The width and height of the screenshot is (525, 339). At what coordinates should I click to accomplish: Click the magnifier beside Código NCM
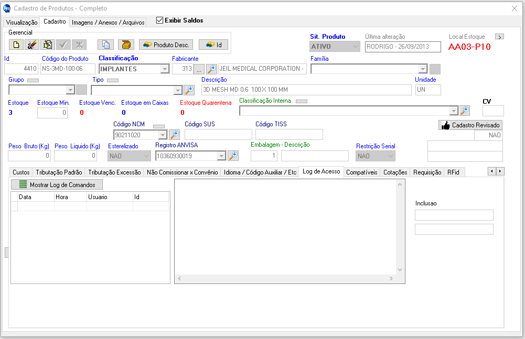click(x=174, y=135)
